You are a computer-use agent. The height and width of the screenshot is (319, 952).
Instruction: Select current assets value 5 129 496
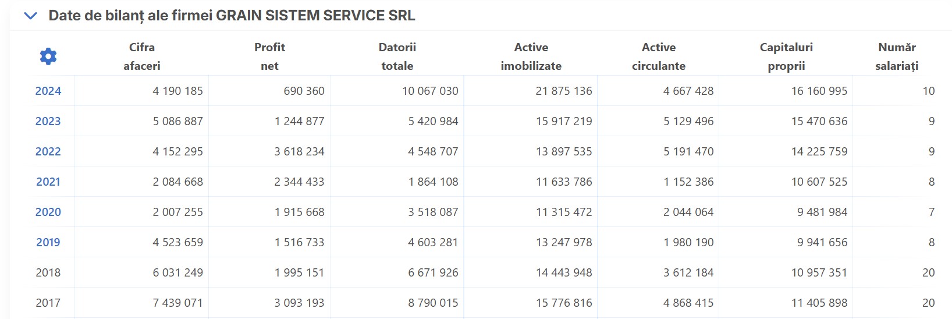click(688, 121)
